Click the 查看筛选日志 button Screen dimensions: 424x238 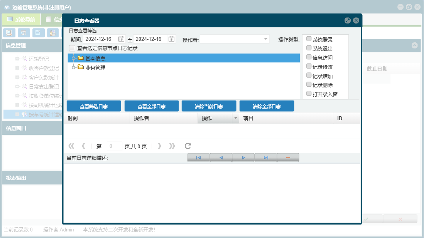[x=94, y=106]
